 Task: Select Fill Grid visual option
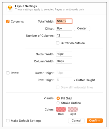click(58, 98)
